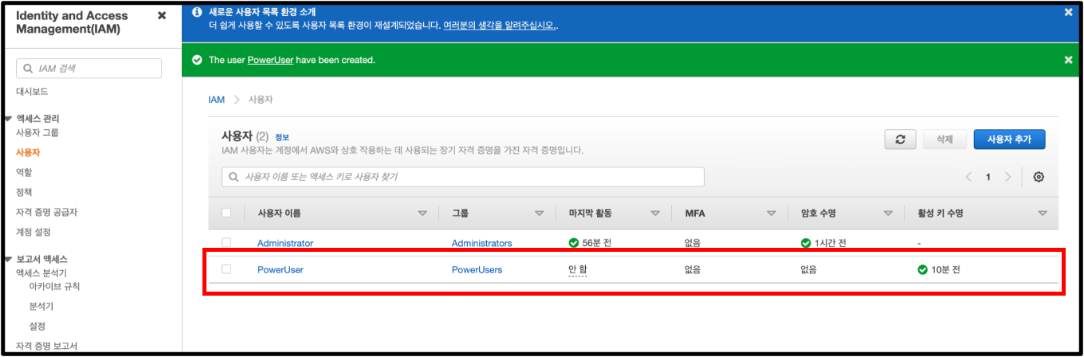Dismiss the green success banner
Image resolution: width=1084 pixels, height=357 pixels.
[1068, 60]
